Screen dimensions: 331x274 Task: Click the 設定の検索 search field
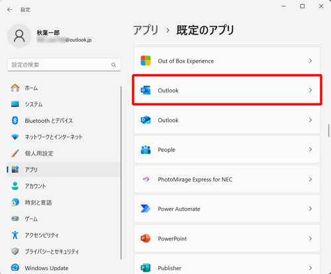64,65
